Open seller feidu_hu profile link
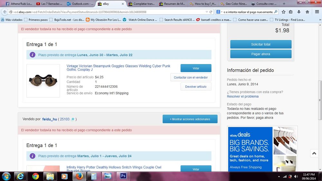The image size is (322, 181). [50, 119]
